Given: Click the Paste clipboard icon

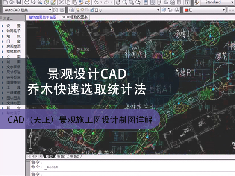Looking at the screenshot, I should coord(74,2).
